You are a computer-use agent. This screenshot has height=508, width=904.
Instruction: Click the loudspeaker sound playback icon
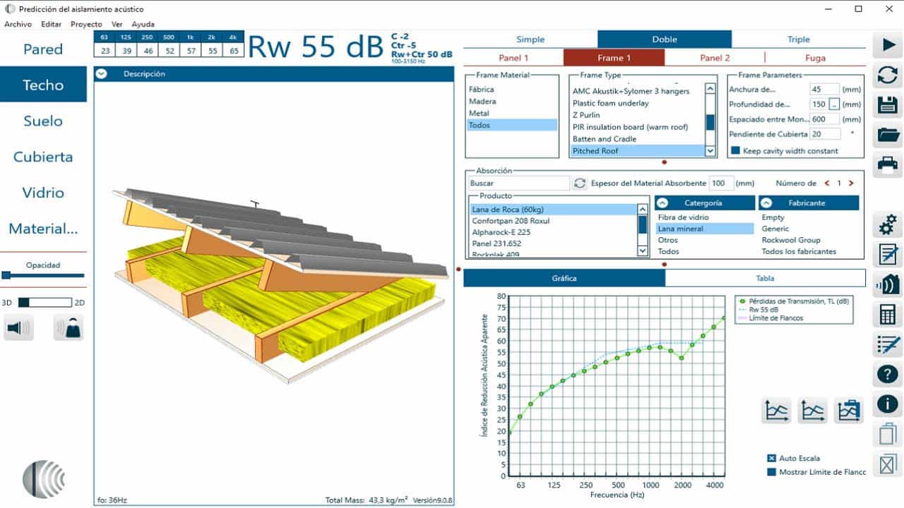tap(18, 328)
